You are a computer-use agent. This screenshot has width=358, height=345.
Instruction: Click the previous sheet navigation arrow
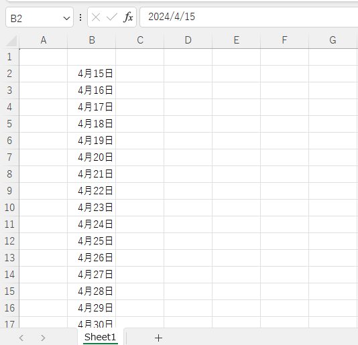[x=21, y=338]
